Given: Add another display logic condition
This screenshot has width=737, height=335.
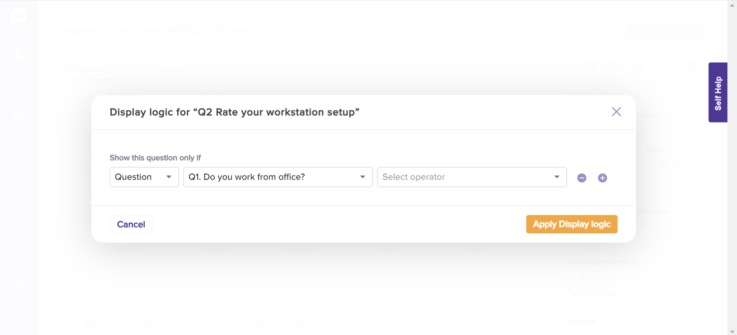Looking at the screenshot, I should [x=602, y=178].
